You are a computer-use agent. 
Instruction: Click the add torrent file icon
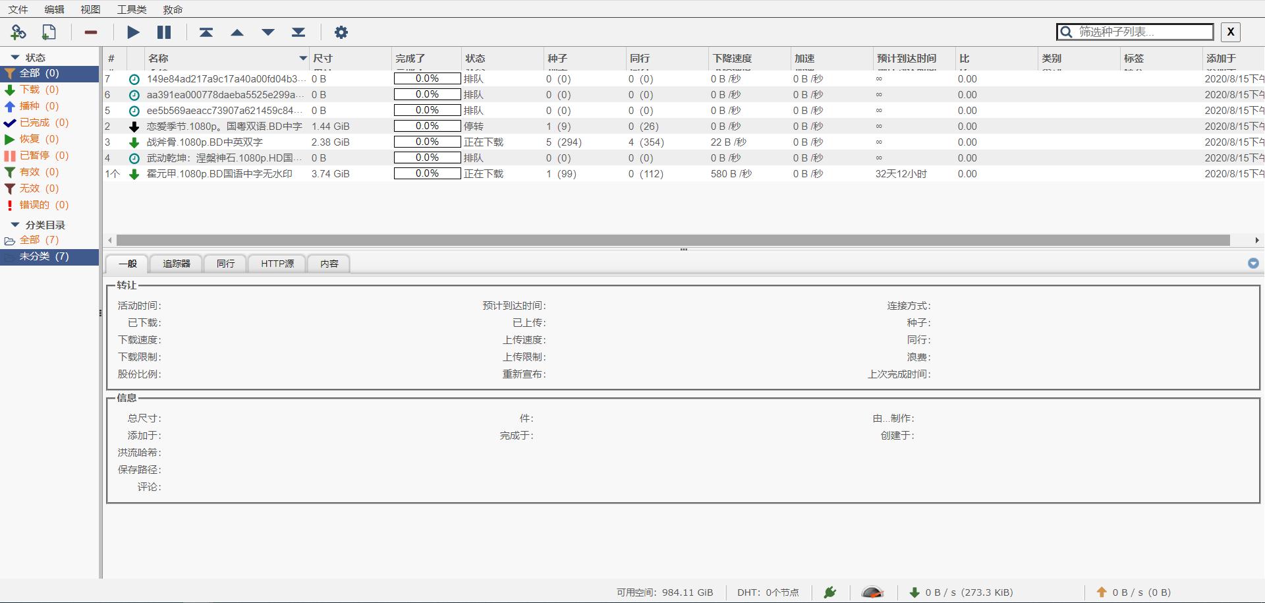[49, 32]
